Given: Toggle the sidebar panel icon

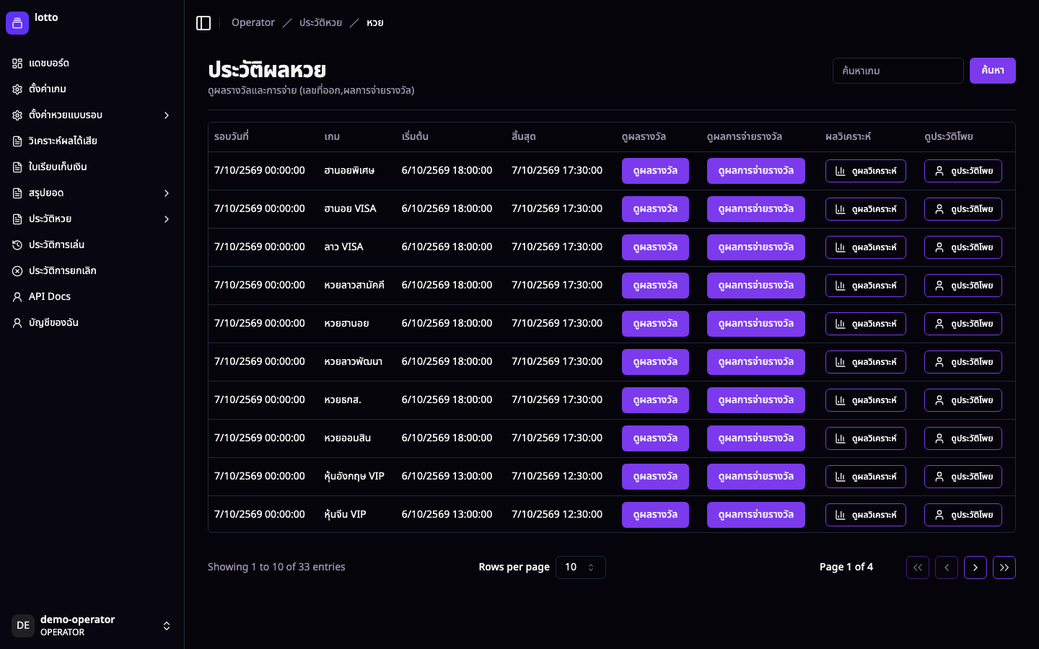Looking at the screenshot, I should coord(203,23).
